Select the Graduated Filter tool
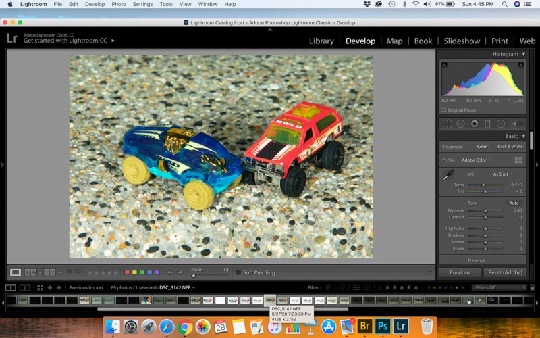This screenshot has width=540, height=338. tap(487, 124)
